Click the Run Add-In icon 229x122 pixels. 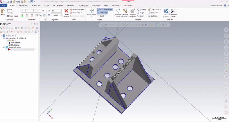[x=166, y=11]
